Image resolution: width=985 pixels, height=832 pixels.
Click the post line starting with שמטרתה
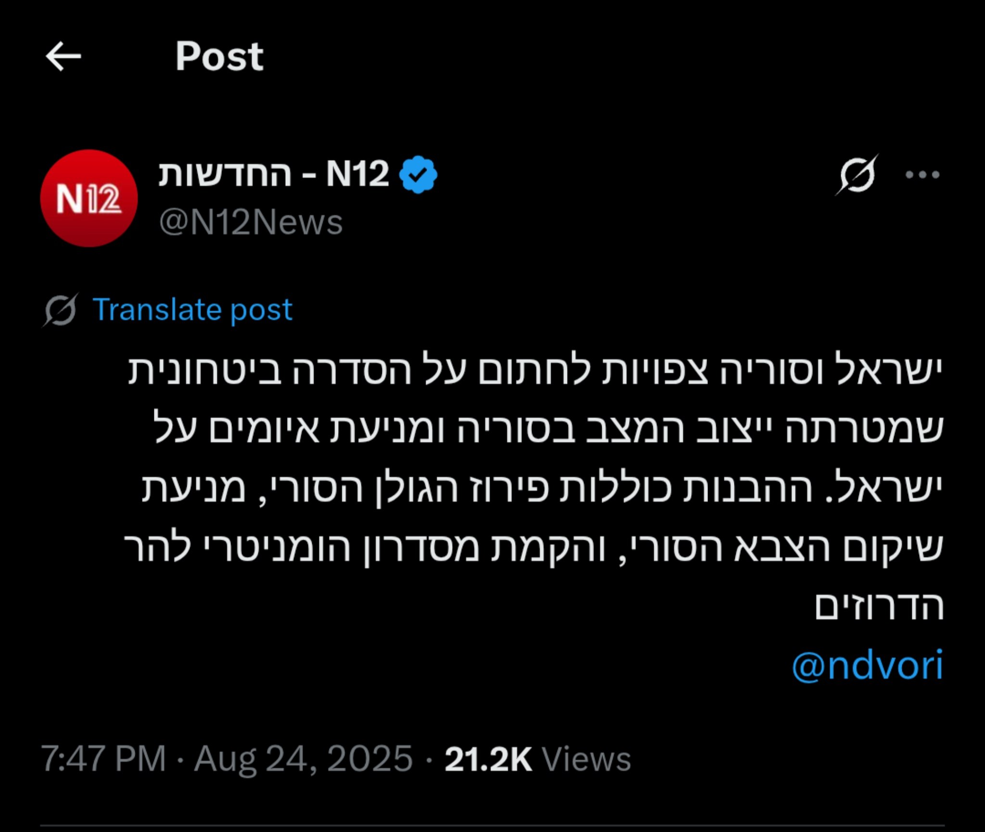coord(548,430)
